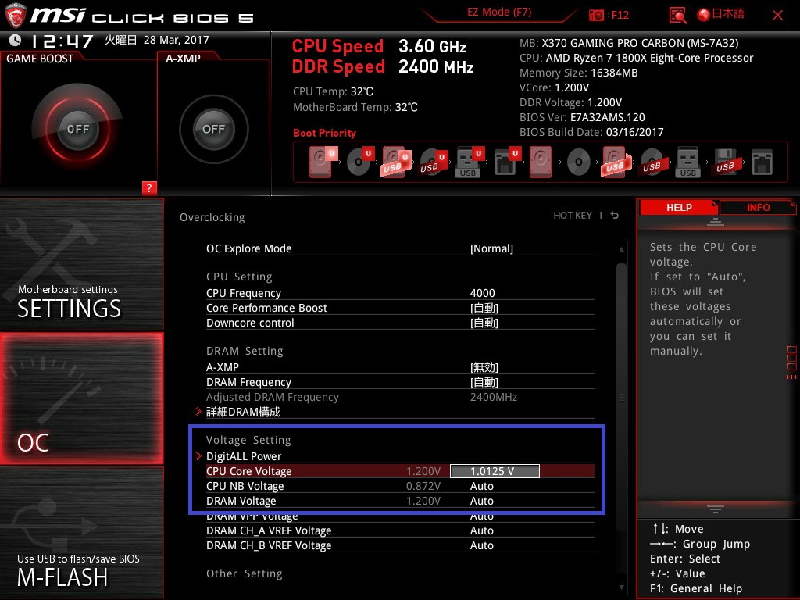Click the BIOS Ver E7A32AMS.120 text
The image size is (800, 600).
(x=582, y=117)
